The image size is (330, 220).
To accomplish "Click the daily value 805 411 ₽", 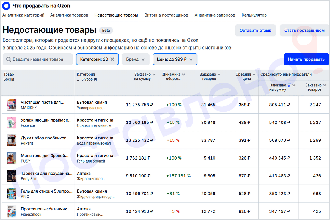I will tap(280, 105).
